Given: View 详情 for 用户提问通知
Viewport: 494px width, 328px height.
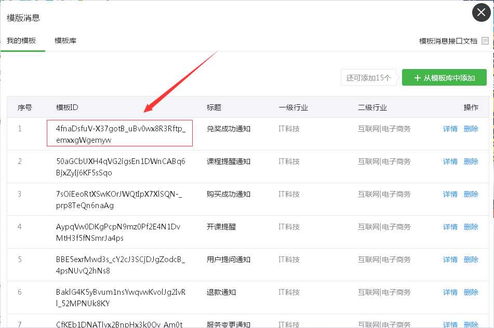Looking at the screenshot, I should 450,259.
